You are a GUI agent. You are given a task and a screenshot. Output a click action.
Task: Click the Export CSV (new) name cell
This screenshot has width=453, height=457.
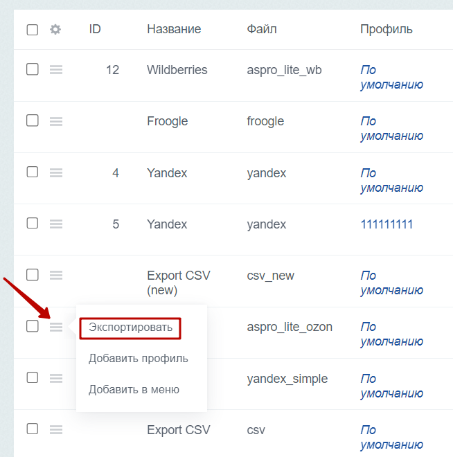[x=179, y=283]
